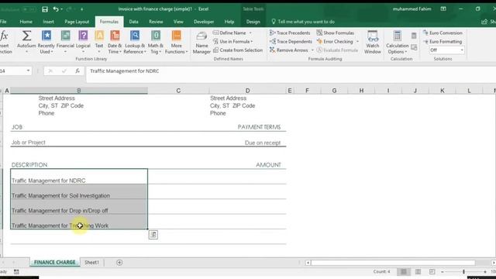This screenshot has width=496, height=279.
Task: Click macro recording icon in status bar
Action: [16, 272]
